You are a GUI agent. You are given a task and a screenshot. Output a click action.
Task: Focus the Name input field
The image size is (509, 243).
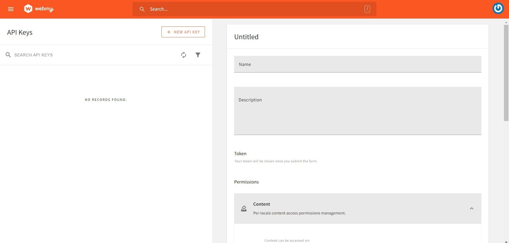357,64
